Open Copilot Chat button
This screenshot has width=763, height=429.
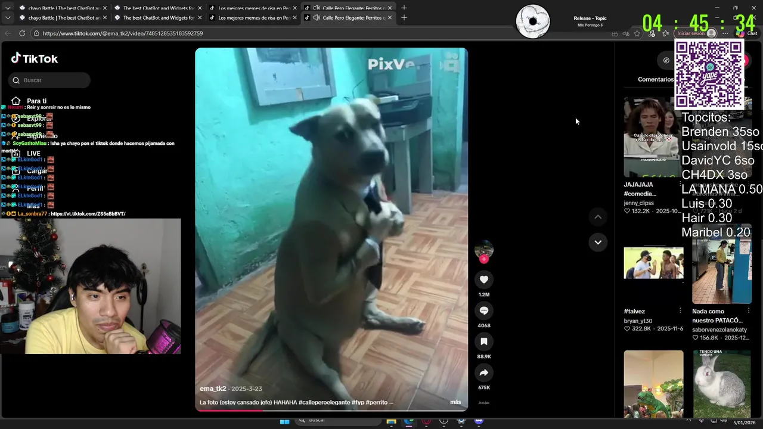pos(746,33)
